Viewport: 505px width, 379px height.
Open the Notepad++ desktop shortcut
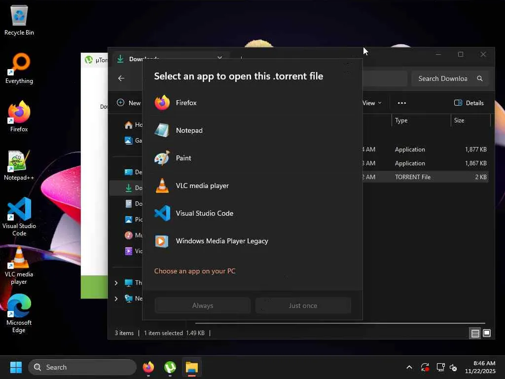19,165
